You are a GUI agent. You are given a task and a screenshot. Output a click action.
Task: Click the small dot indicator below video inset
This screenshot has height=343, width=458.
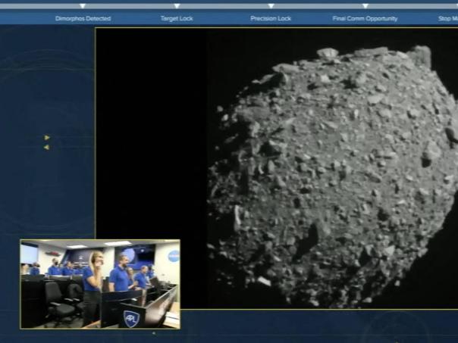(153, 332)
